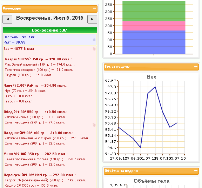Select Телятина отварная (100 гр.) entry

pyautogui.click(x=39, y=70)
